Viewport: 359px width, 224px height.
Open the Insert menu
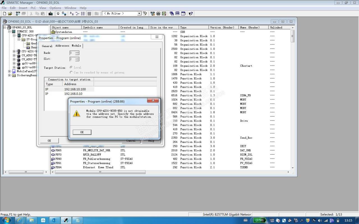coord(23,8)
